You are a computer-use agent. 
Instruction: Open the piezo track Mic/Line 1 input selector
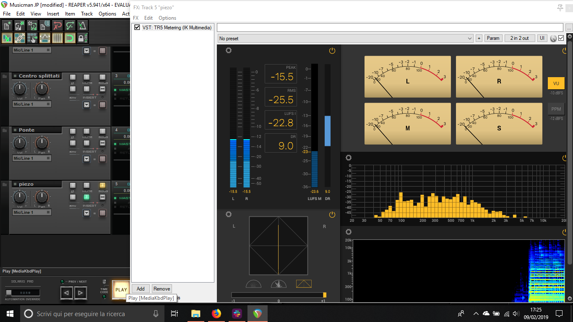(x=31, y=213)
